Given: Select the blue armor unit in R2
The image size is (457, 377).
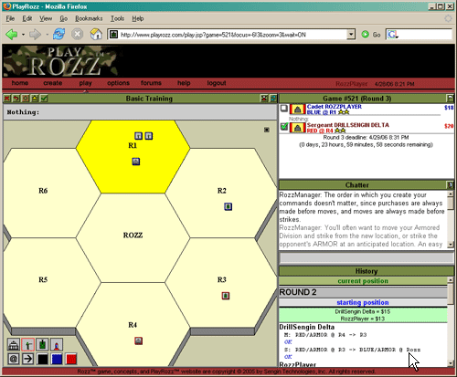Looking at the screenshot, I should pos(228,206).
